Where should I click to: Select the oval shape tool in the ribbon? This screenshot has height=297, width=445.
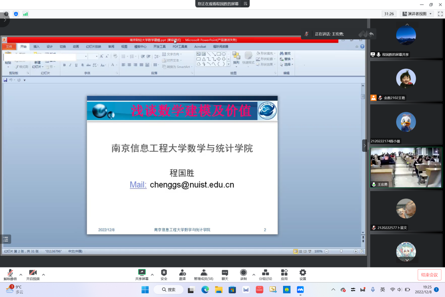[224, 54]
